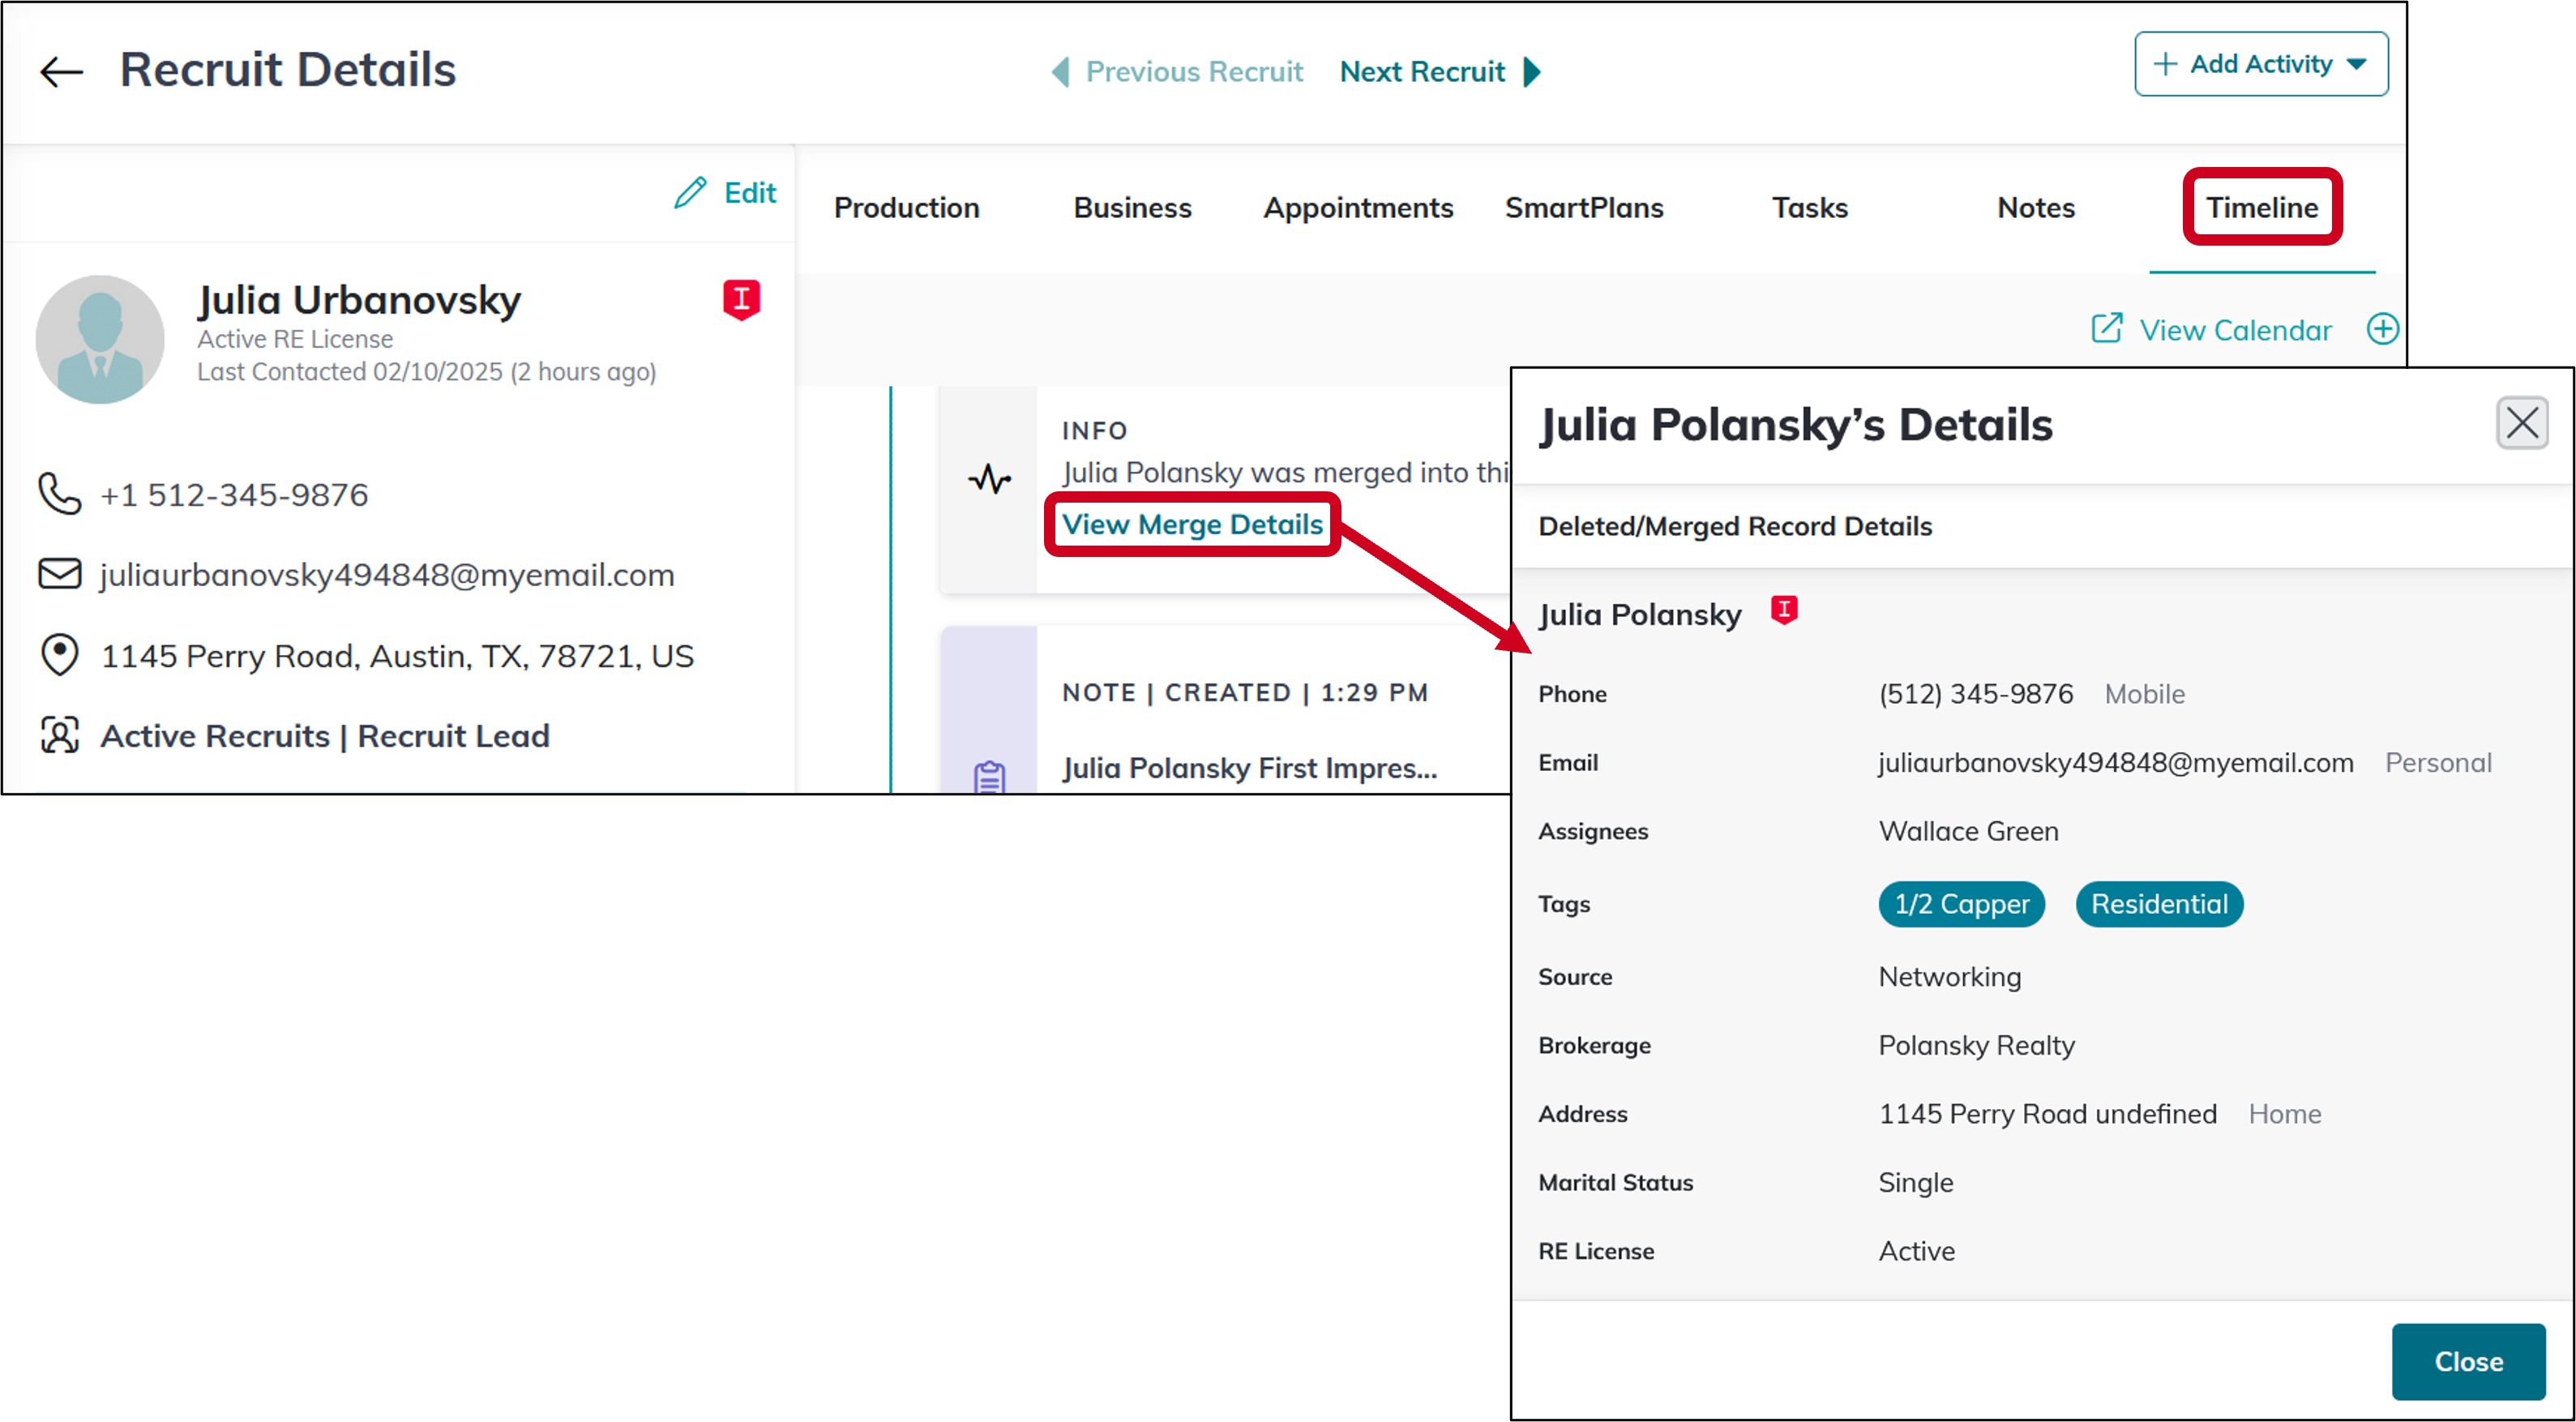Click the circled plus icon near View Calendar
The height and width of the screenshot is (1422, 2576).
2382,329
